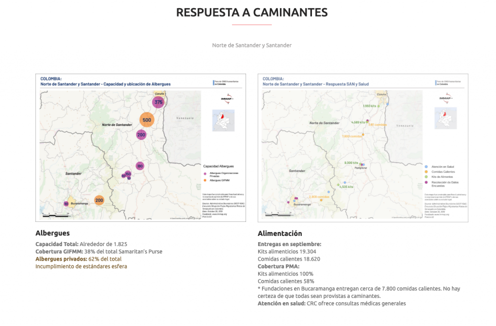Click 'Comidas calientes 58%' line

pyautogui.click(x=286, y=281)
